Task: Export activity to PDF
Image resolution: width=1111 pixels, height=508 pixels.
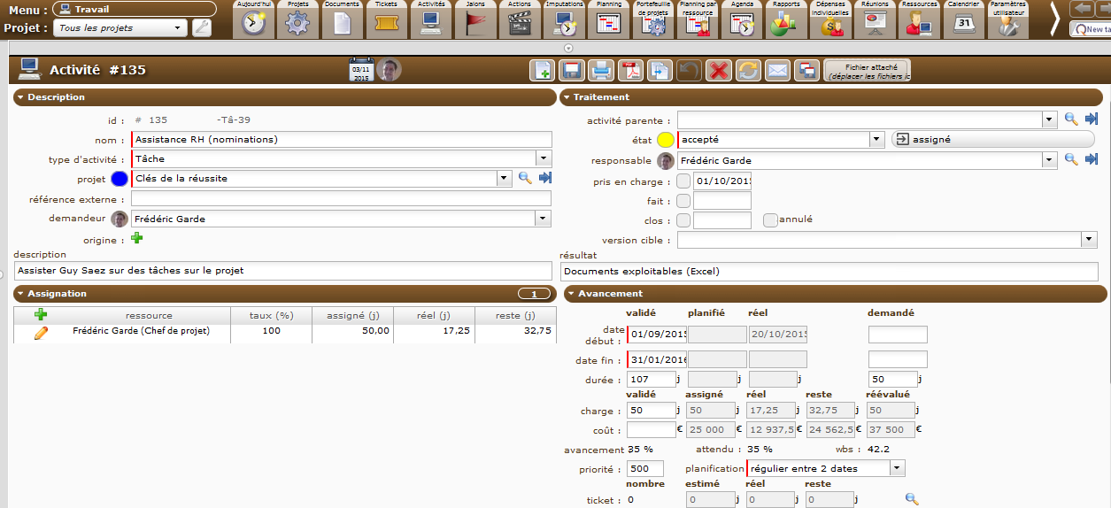Action: click(x=629, y=71)
